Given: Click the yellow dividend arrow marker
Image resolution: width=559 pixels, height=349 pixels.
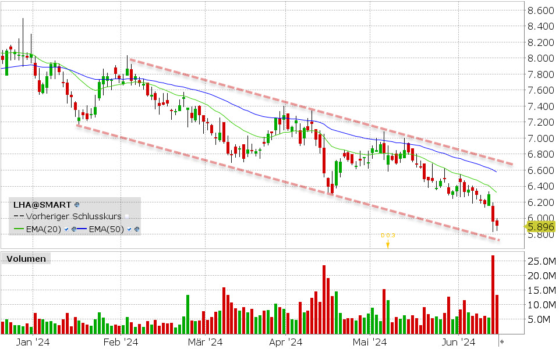Looking at the screenshot, I should (388, 244).
